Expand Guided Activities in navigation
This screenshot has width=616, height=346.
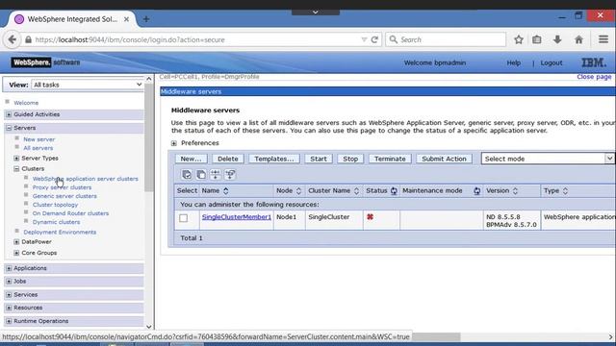pyautogui.click(x=9, y=114)
